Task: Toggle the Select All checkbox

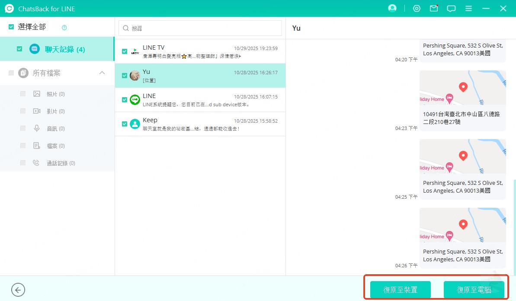Action: 11,27
